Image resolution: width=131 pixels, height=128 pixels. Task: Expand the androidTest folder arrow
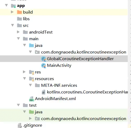point(18,32)
